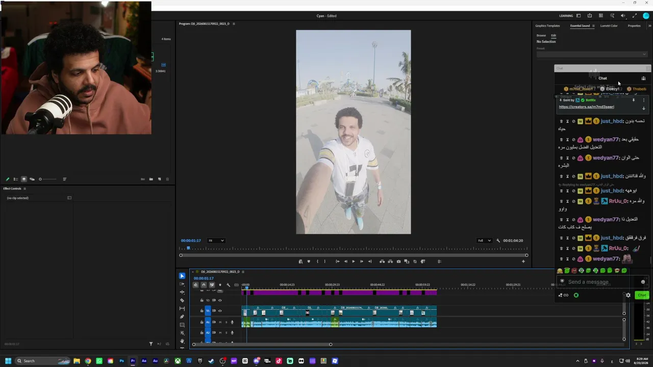Screen dimensions: 653x367
Task: Toggle Snap in timeline
Action: [204, 285]
